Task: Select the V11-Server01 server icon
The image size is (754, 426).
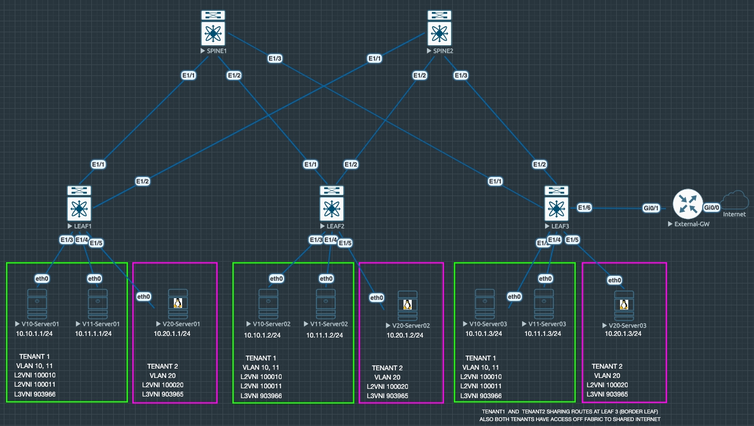Action: 98,304
